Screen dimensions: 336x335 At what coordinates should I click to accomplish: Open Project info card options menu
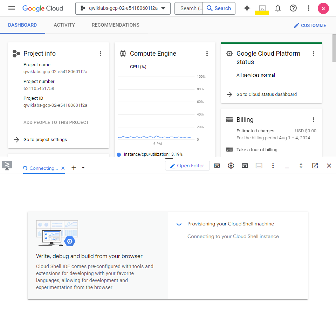101,54
